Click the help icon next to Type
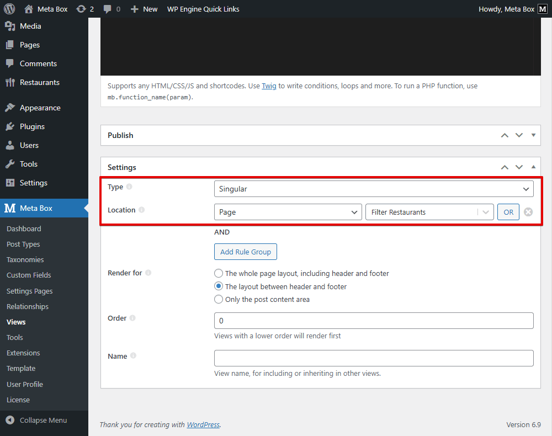552x436 pixels. pos(129,187)
